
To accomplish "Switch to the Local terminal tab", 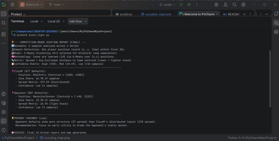I will (x=34, y=21).
